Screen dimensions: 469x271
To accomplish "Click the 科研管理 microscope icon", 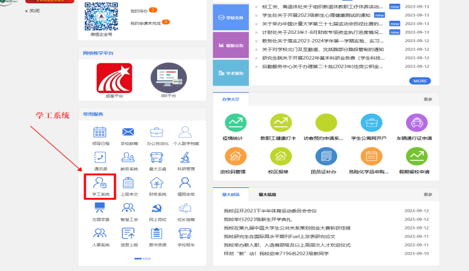I will click(x=185, y=158).
